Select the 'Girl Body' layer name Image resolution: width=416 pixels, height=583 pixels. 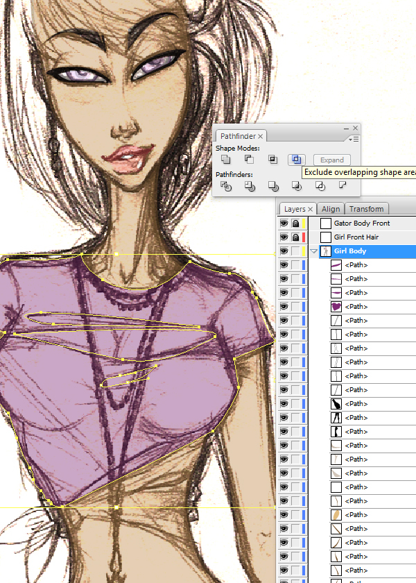350,251
